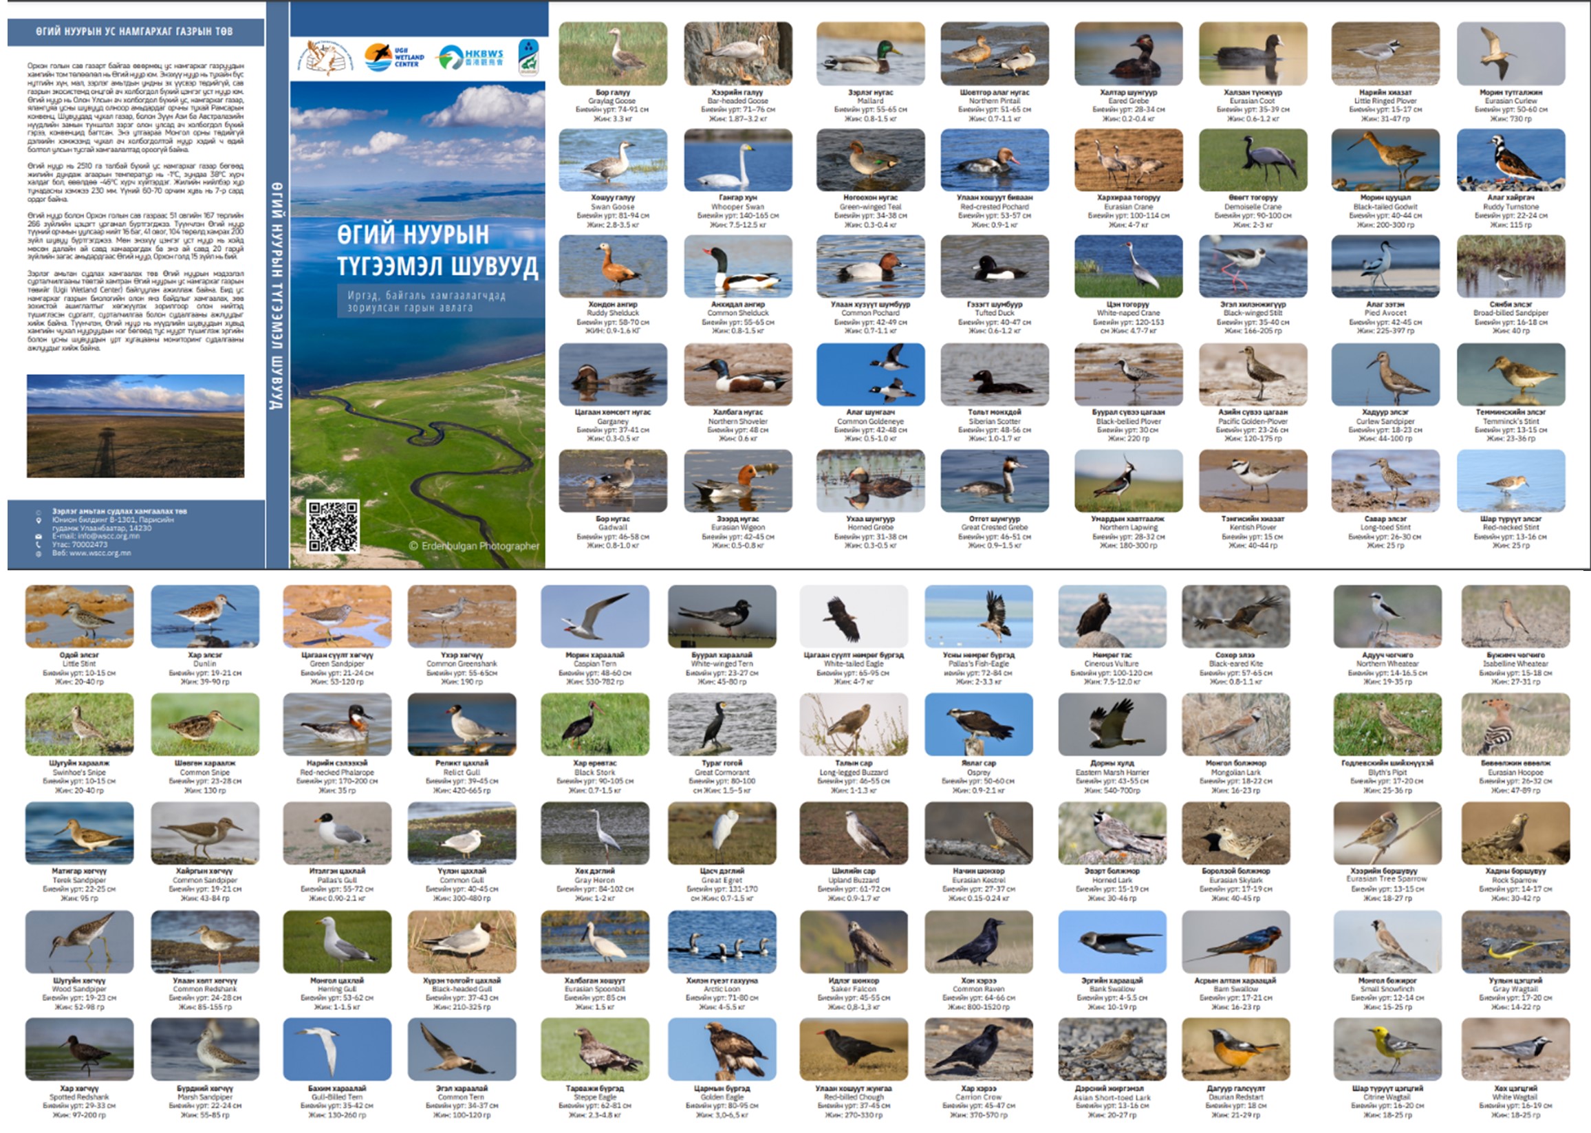The image size is (1591, 1133).
Task: Click the Mongolian Lark caption text
Action: click(x=1236, y=773)
